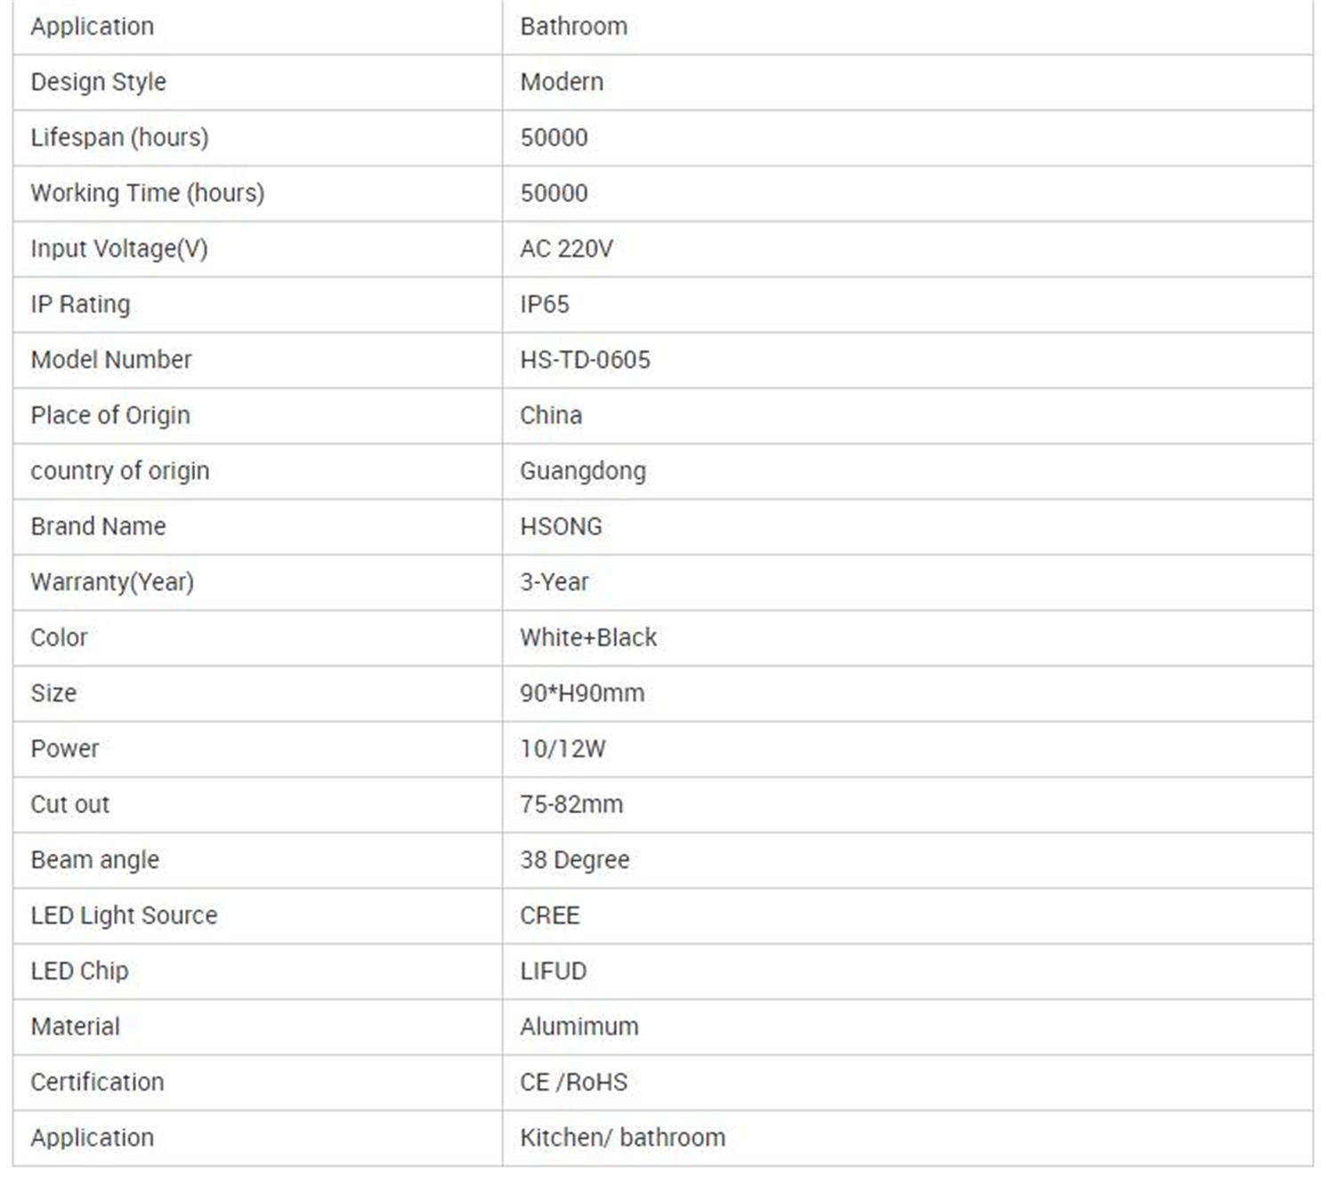This screenshot has height=1186, width=1335.
Task: Select the Design Style label cell
Action: pyautogui.click(x=258, y=82)
